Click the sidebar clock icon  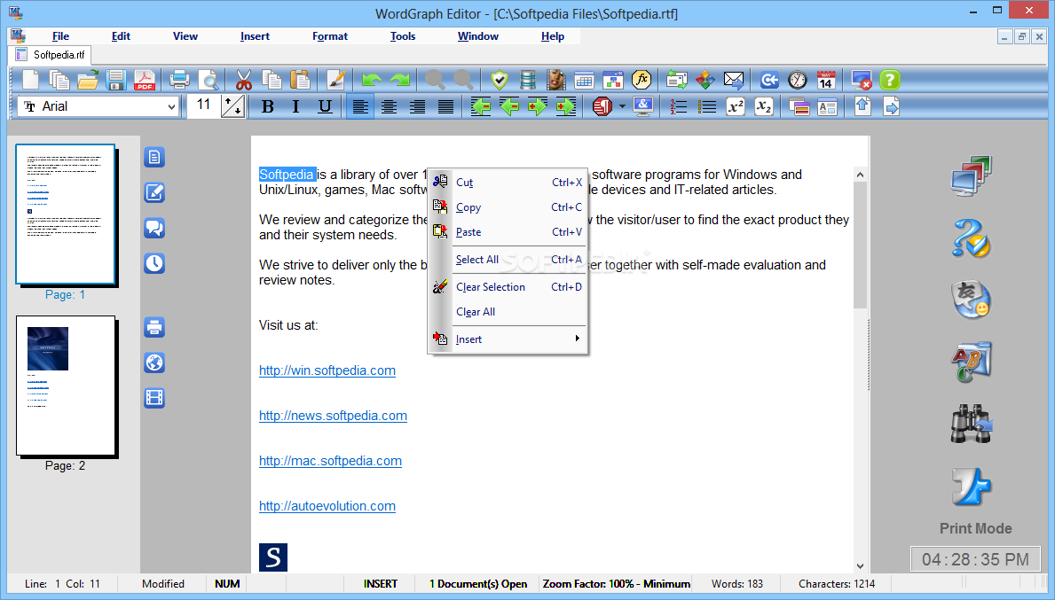click(x=154, y=263)
